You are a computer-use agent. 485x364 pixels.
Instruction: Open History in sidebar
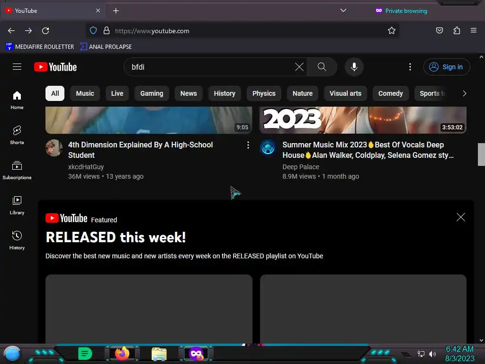17,240
